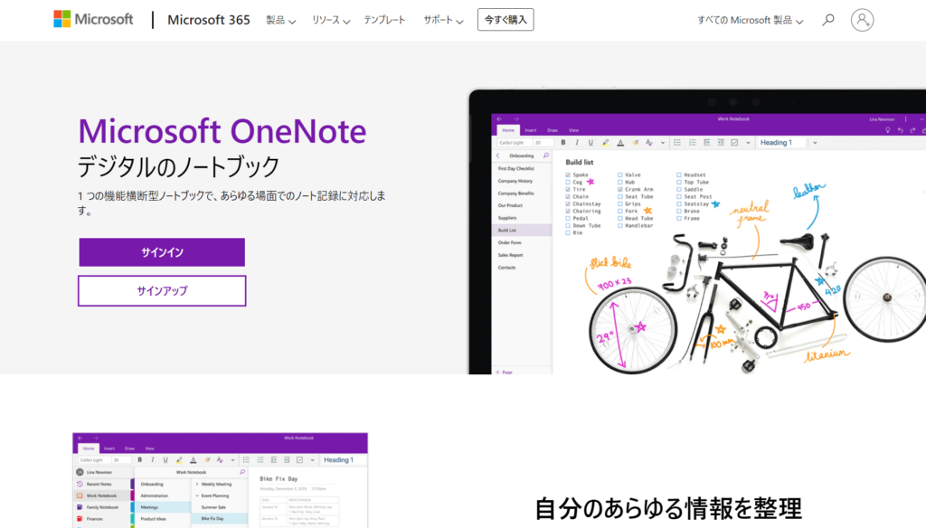The height and width of the screenshot is (528, 926).
Task: Open the Heading 1 style arrow in the tablet
Action: [x=815, y=142]
